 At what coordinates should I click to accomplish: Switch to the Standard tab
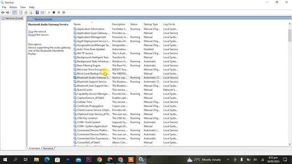(48, 149)
